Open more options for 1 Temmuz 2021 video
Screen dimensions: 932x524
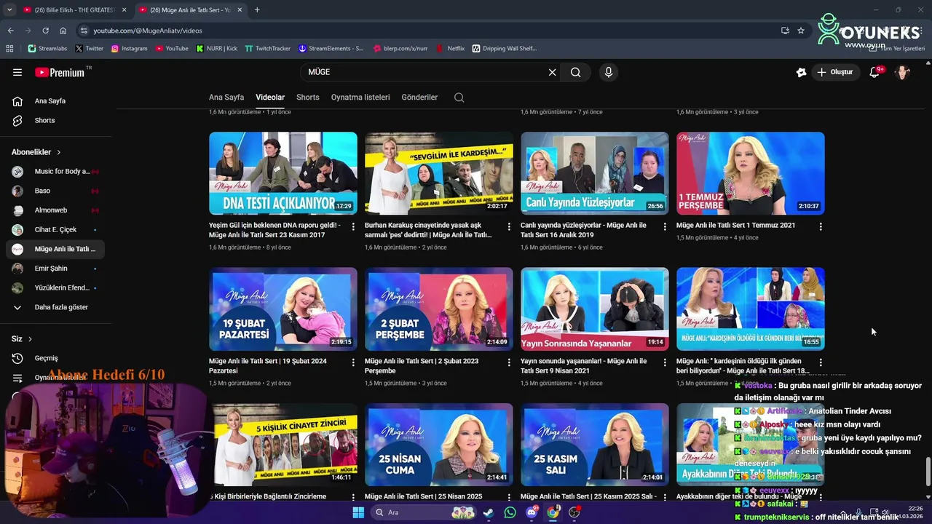[x=821, y=227]
